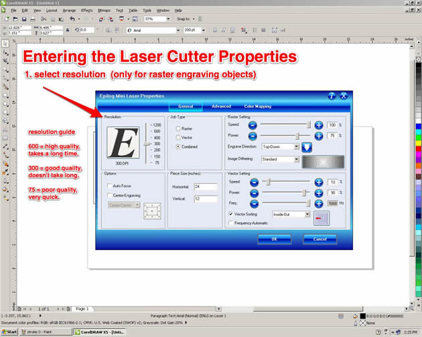
Task: Click the Horizontal piece size field
Action: coord(206,187)
